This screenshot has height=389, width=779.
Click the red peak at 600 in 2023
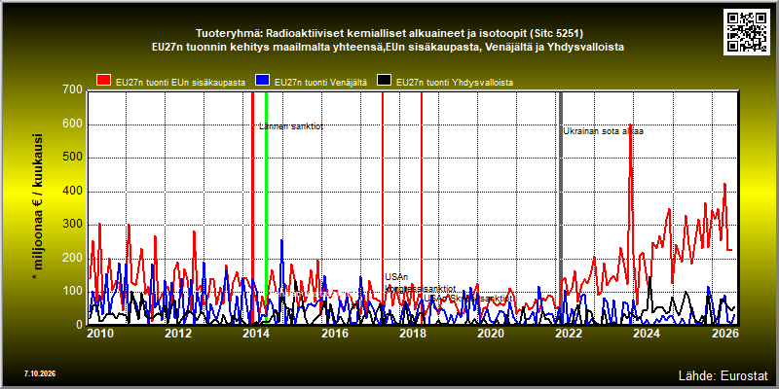[630, 125]
